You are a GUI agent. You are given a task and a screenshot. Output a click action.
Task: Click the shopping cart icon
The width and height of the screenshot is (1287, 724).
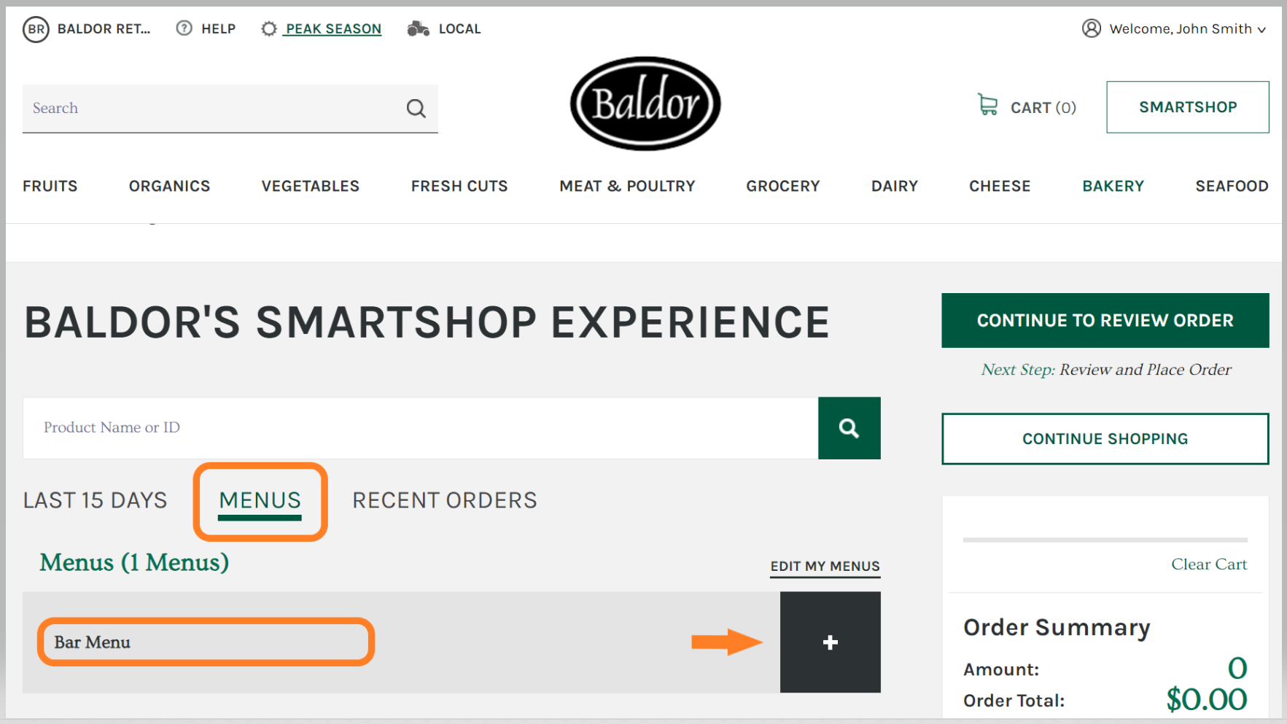tap(987, 105)
